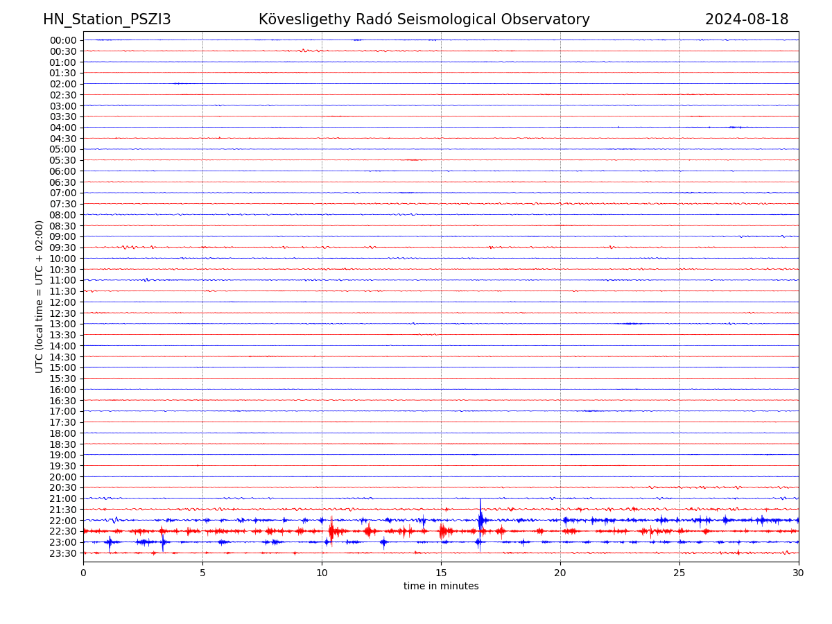Click the 09:30 row label
The width and height of the screenshot is (832, 624).
(63, 248)
